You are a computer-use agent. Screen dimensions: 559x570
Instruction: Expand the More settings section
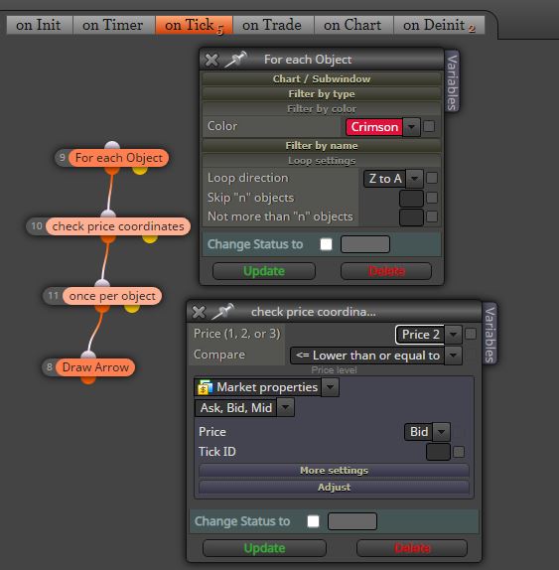coord(334,471)
